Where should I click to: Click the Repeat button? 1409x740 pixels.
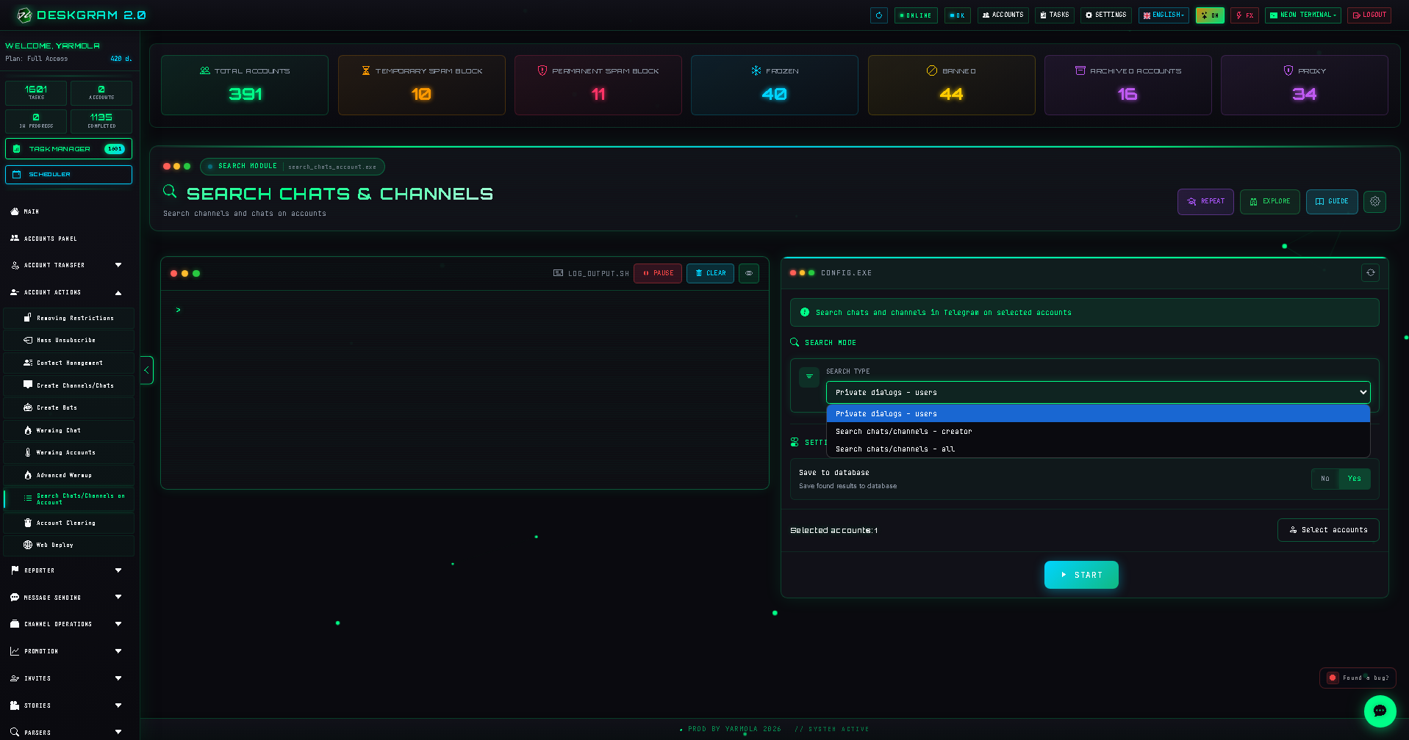(x=1205, y=201)
